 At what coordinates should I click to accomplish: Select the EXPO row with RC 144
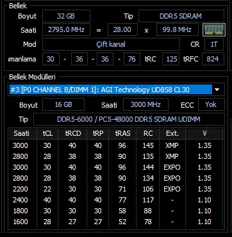116,167
